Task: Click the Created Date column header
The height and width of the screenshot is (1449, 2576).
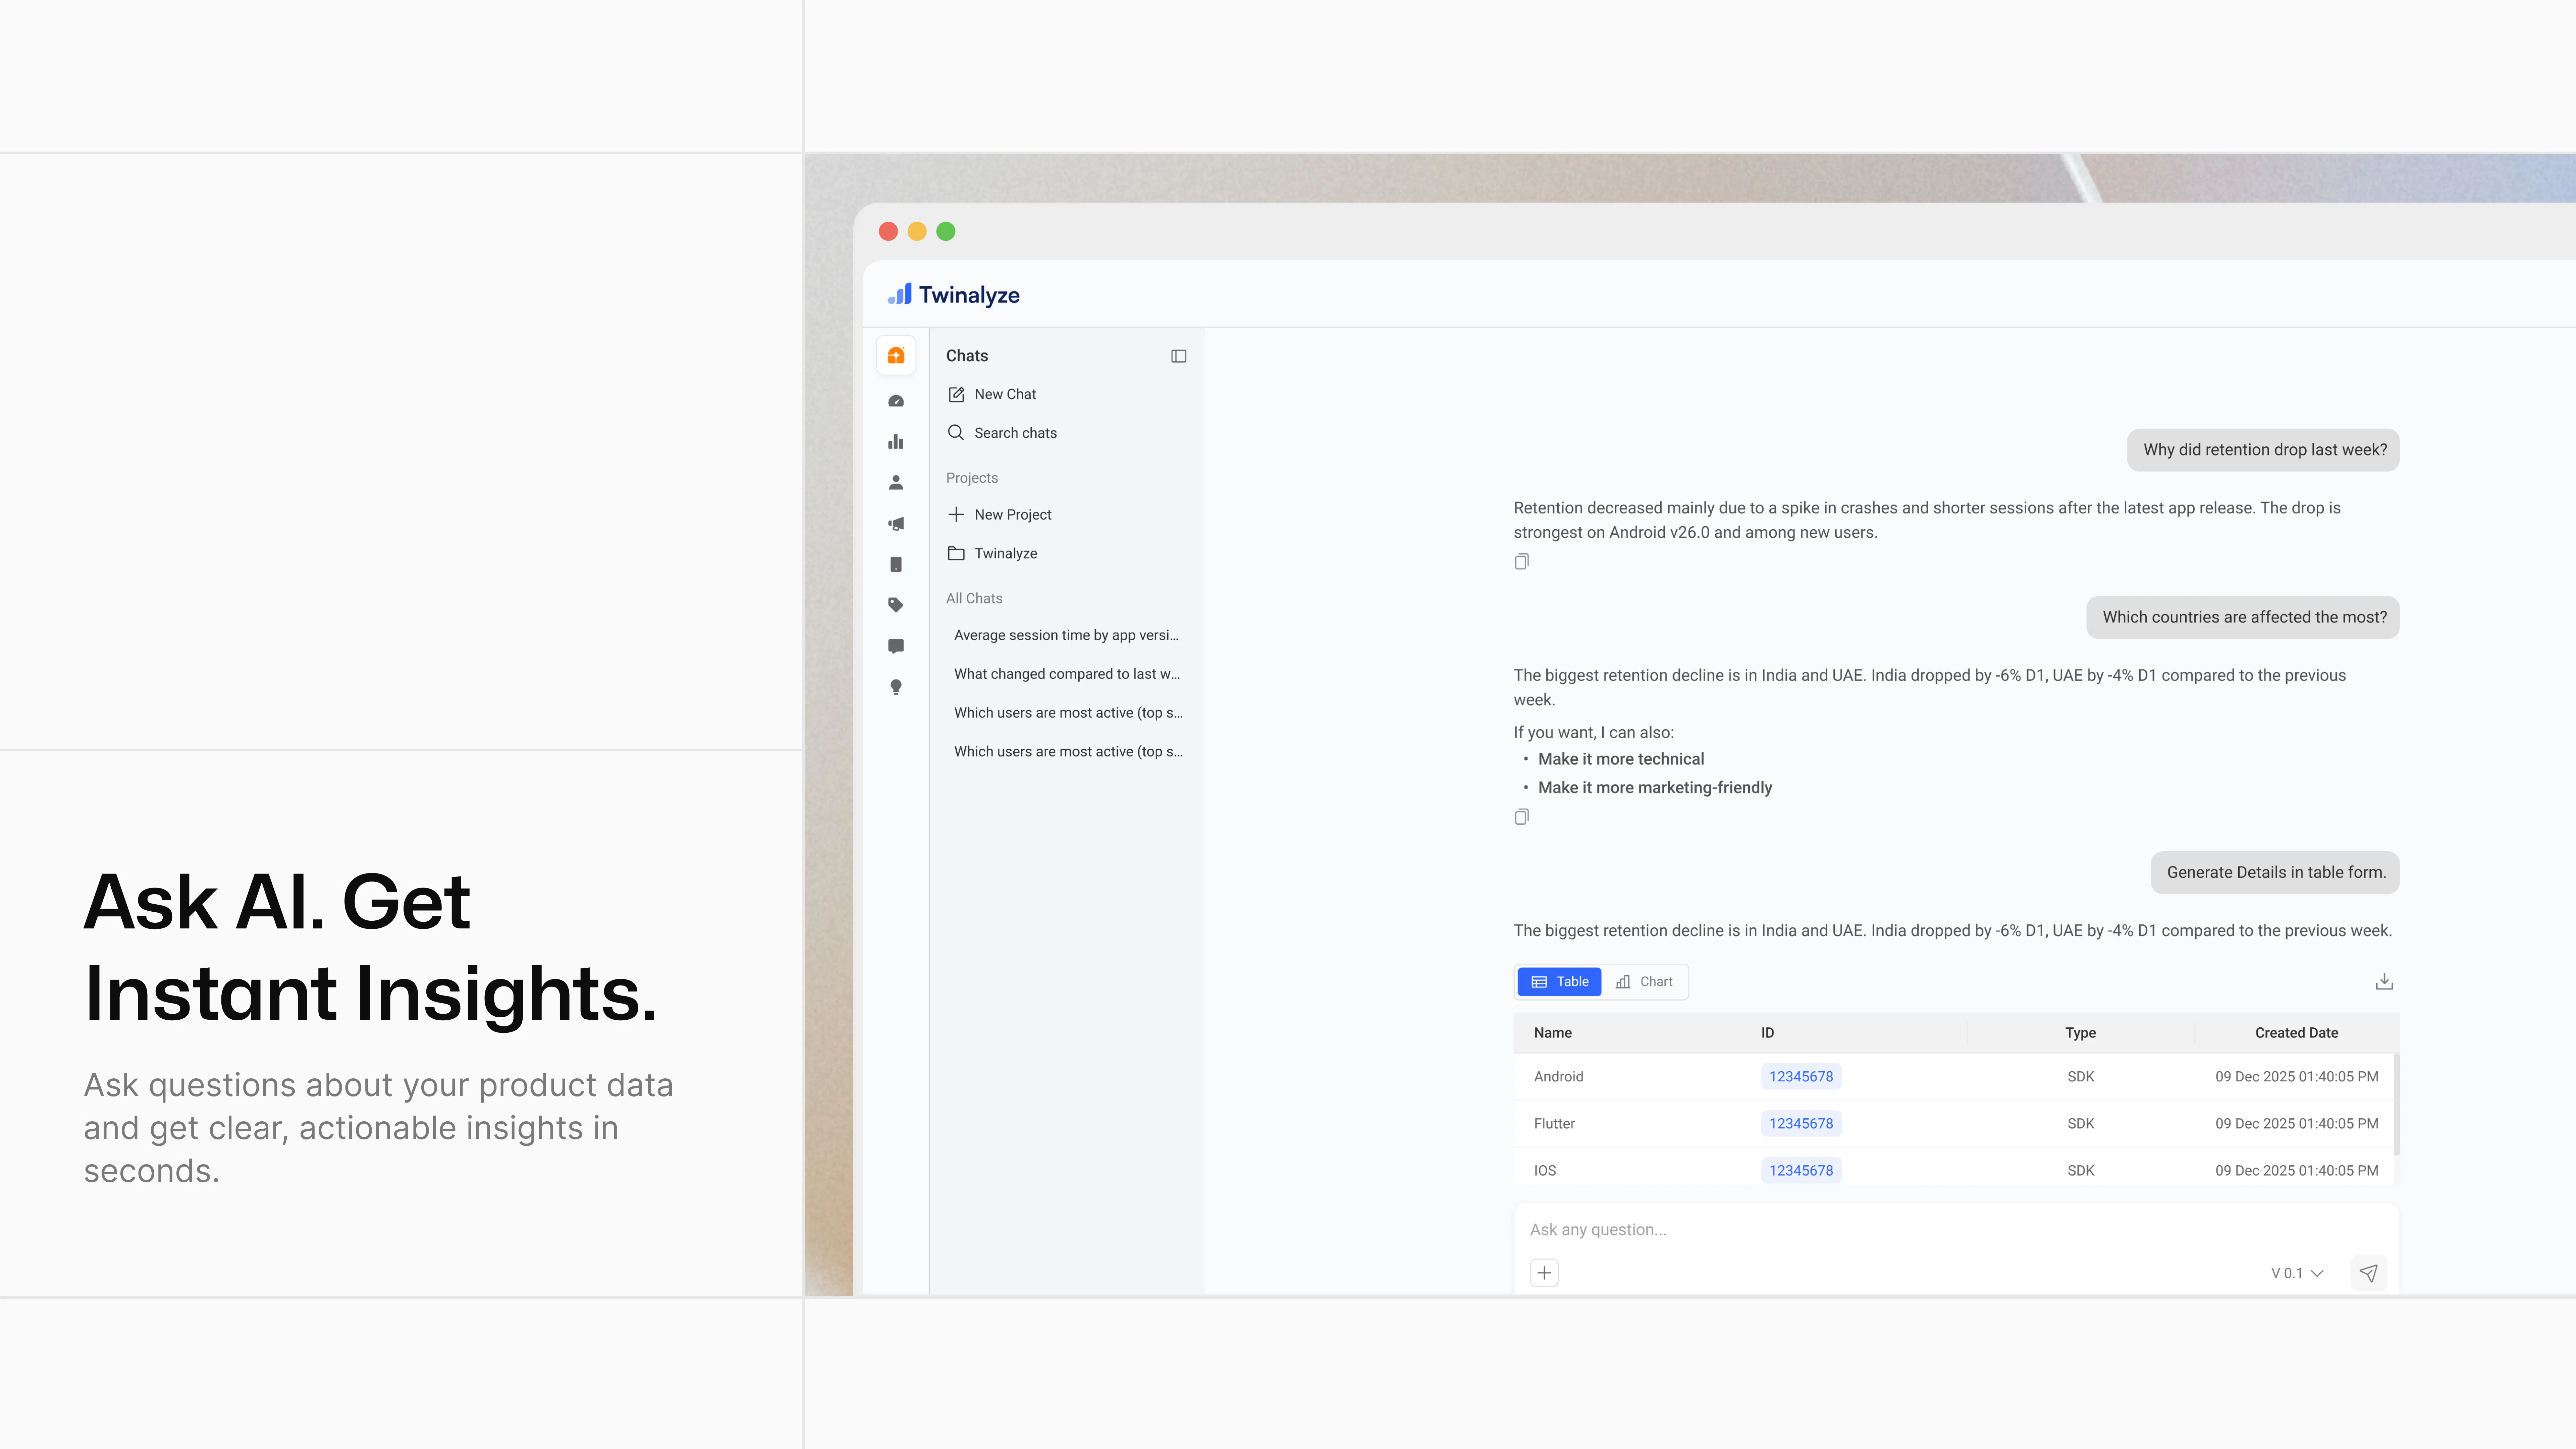Action: [2296, 1033]
